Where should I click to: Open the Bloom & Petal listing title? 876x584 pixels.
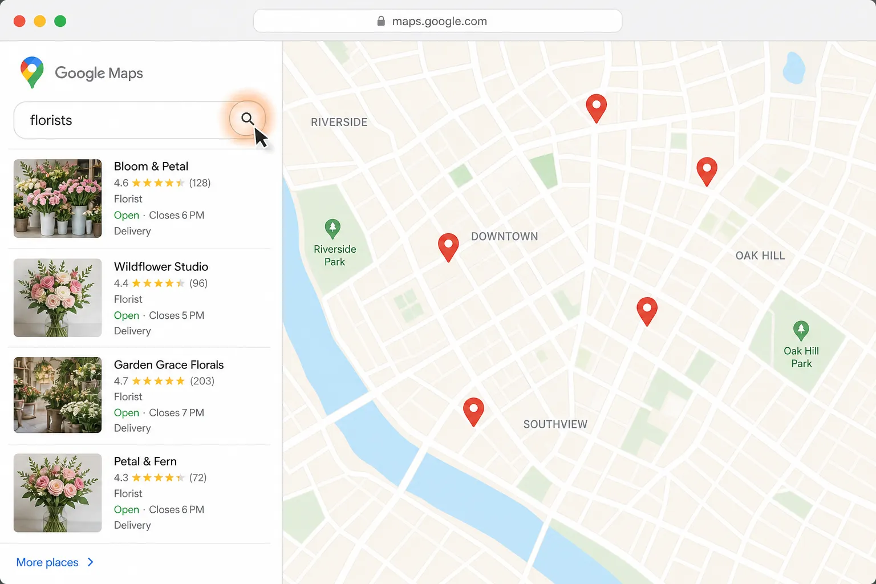coord(151,167)
